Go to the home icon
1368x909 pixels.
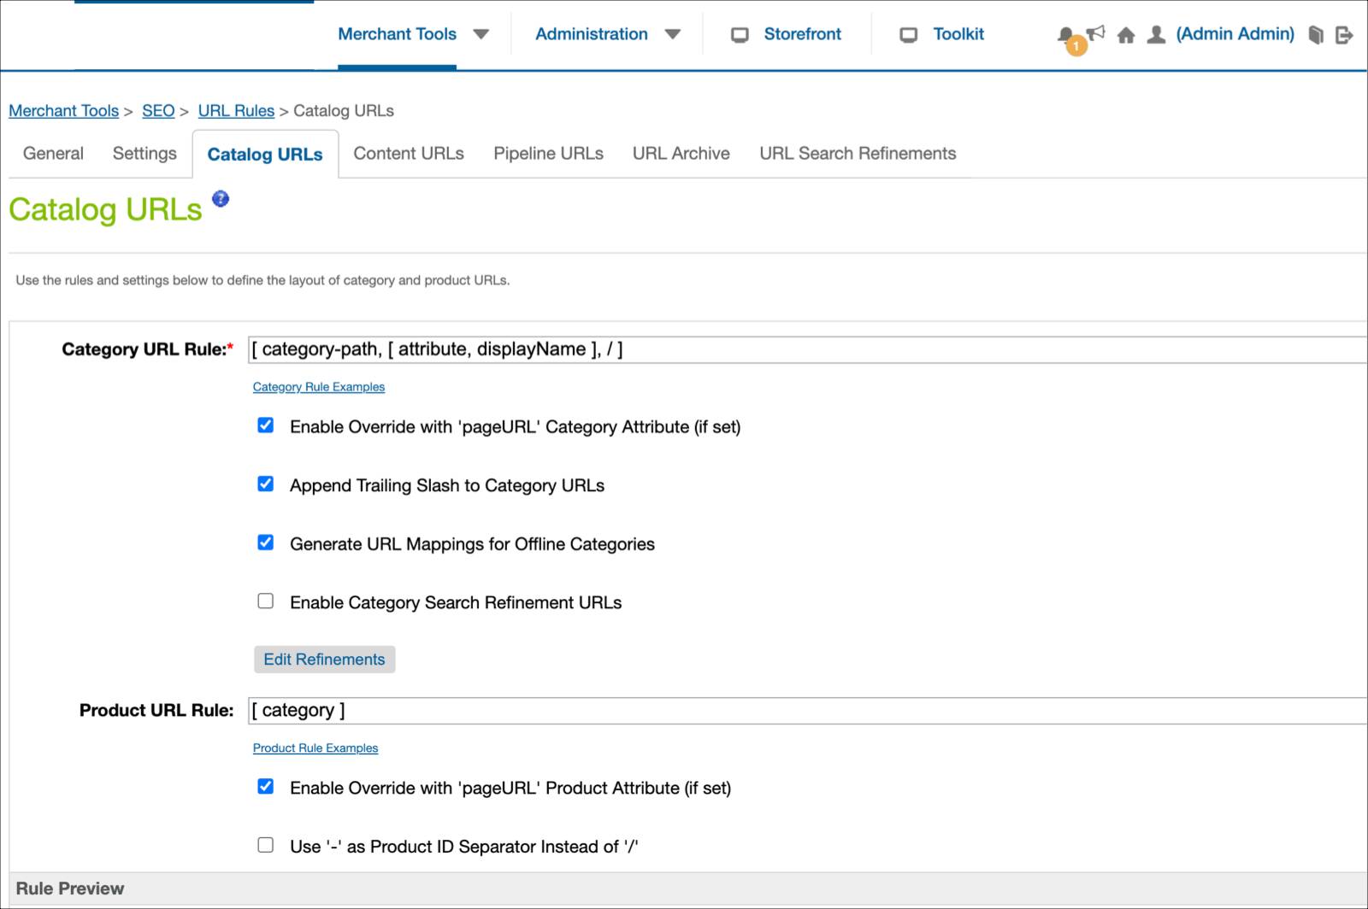1126,35
